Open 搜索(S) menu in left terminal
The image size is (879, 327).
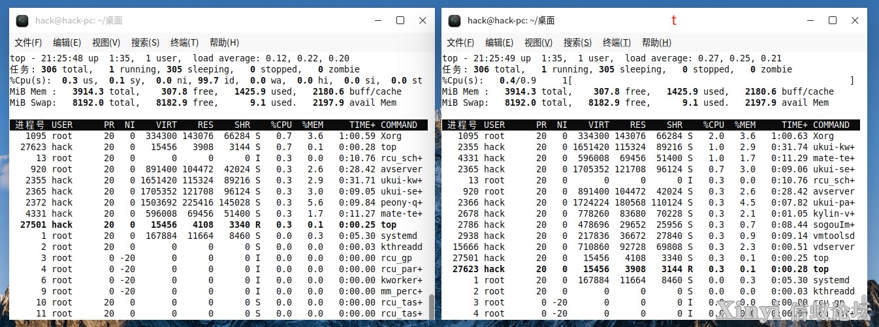[x=146, y=42]
